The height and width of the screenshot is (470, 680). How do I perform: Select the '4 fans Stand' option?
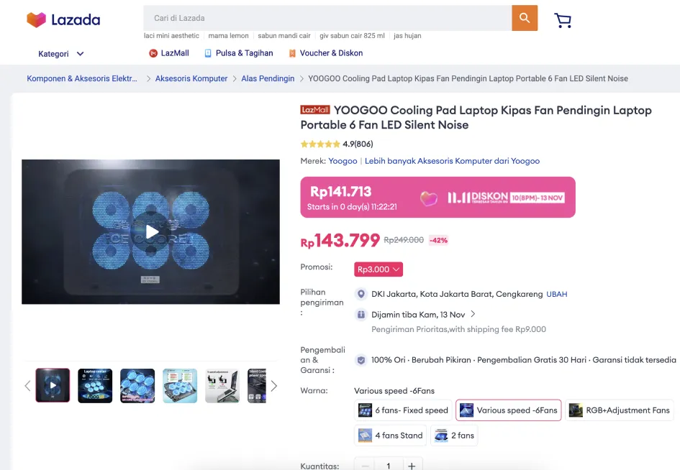[391, 436]
